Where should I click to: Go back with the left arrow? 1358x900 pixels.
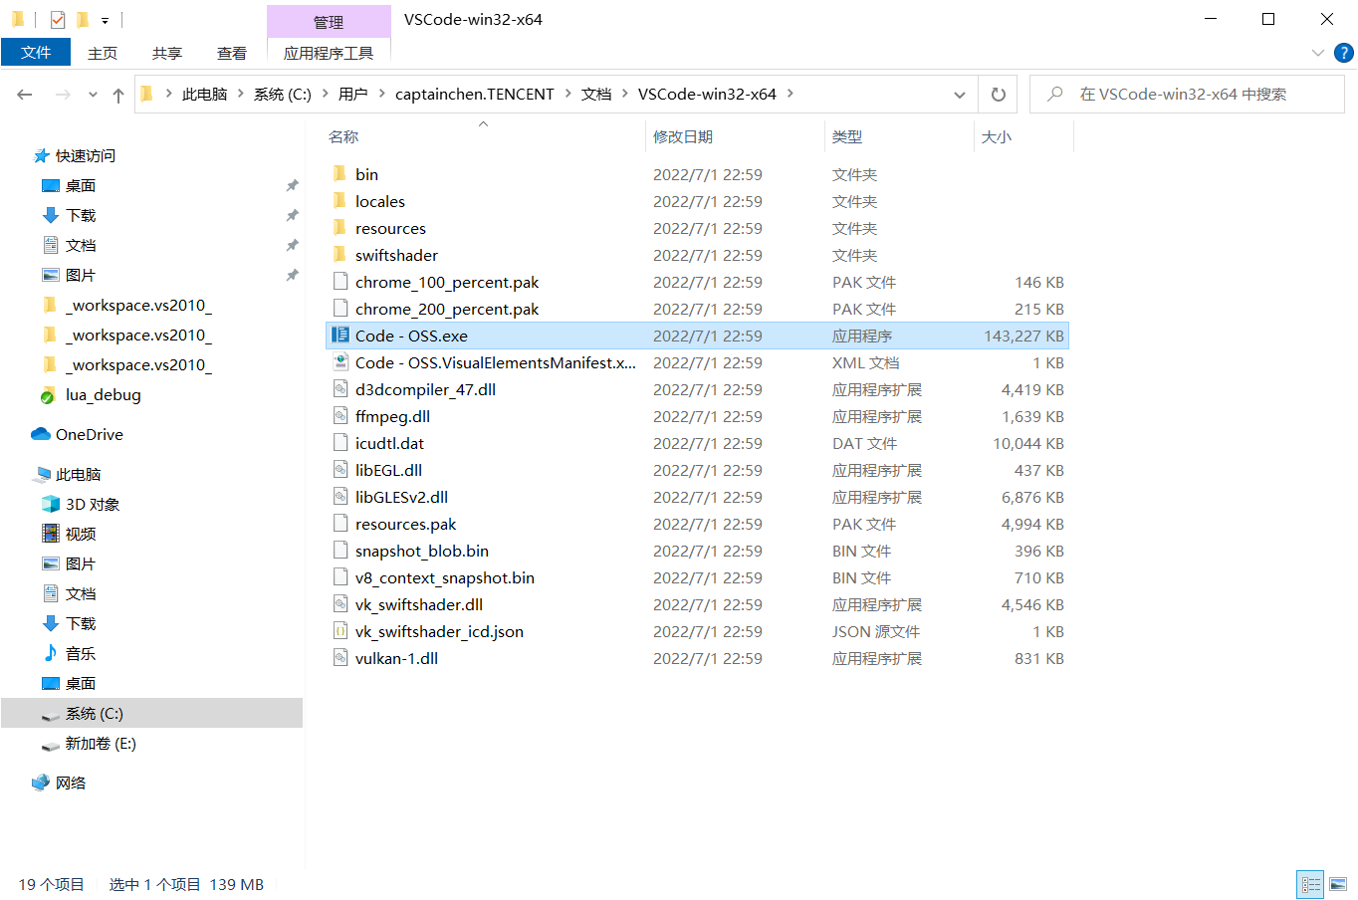(x=25, y=95)
